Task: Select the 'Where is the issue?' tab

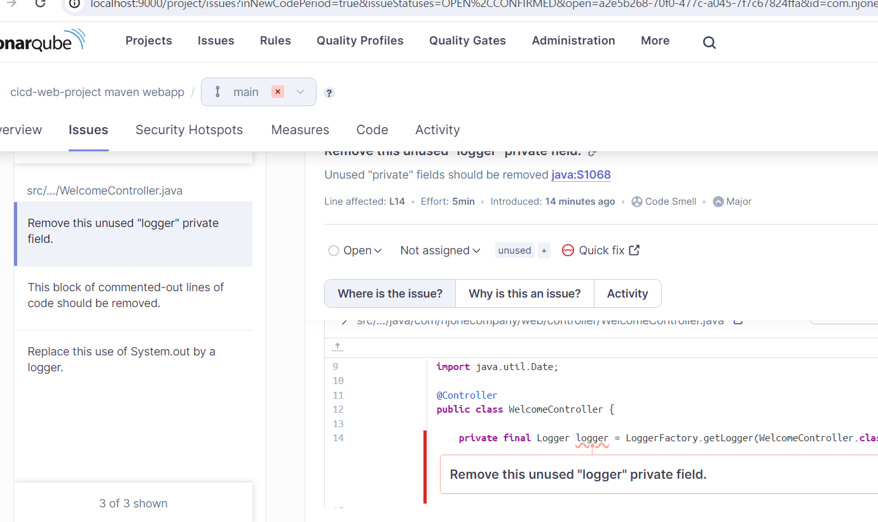Action: pyautogui.click(x=390, y=294)
